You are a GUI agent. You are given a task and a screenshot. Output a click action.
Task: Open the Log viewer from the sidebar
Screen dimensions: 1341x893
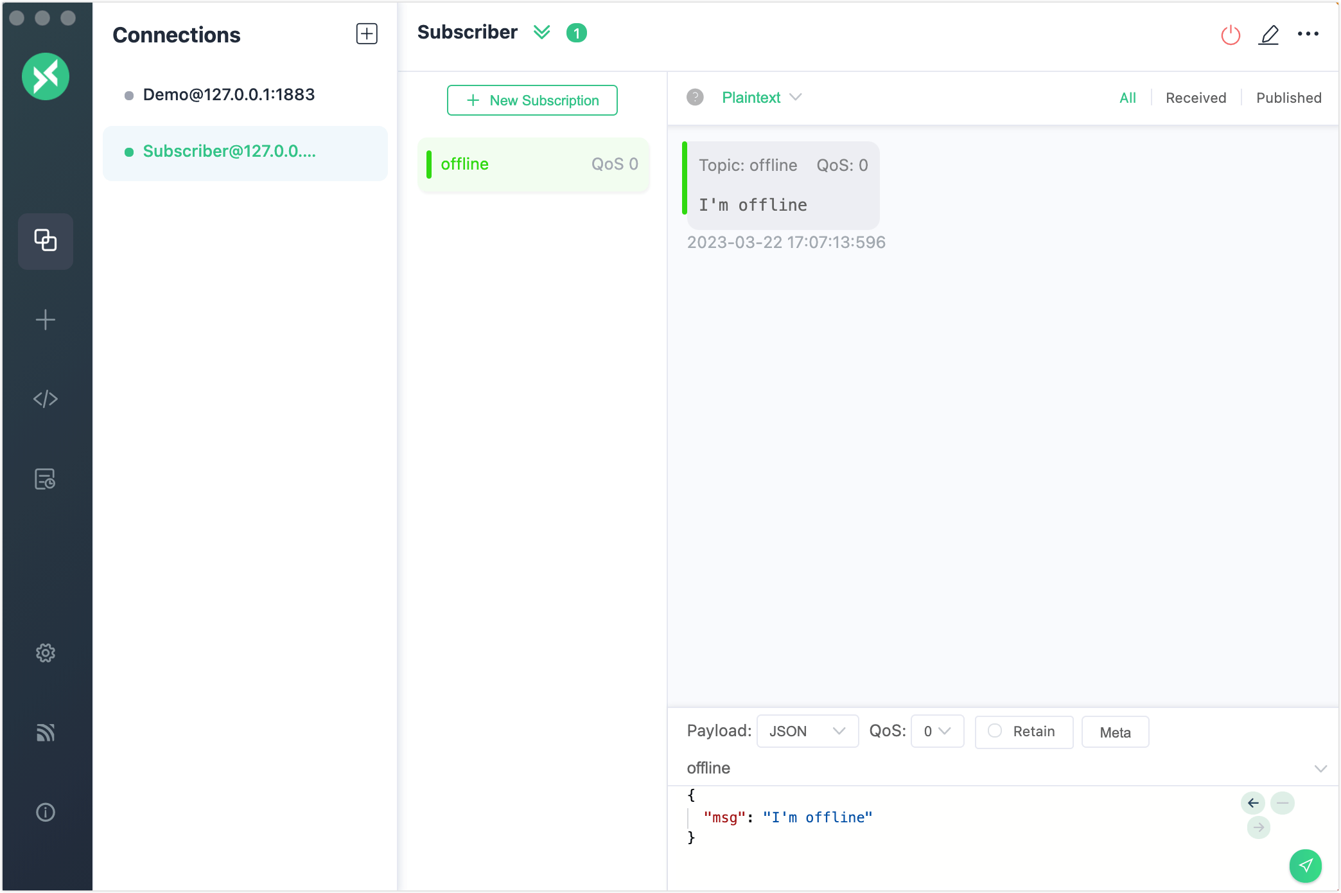click(x=45, y=479)
